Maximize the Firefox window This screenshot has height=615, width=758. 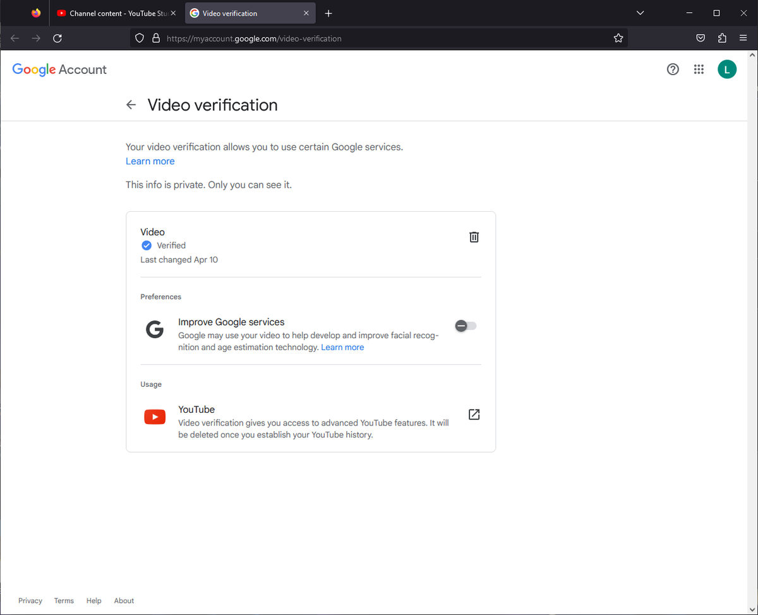(716, 13)
